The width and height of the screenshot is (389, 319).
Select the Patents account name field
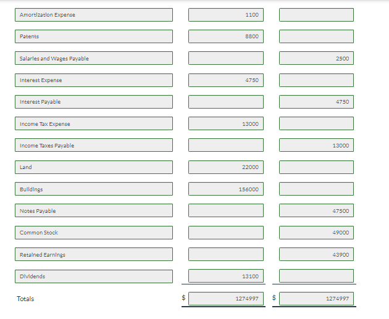94,36
